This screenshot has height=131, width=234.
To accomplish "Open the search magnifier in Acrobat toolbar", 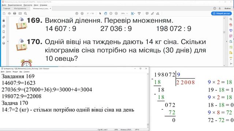I will click(x=26, y=13).
